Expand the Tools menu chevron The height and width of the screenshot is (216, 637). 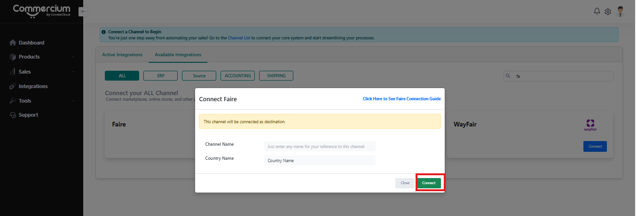(73, 101)
